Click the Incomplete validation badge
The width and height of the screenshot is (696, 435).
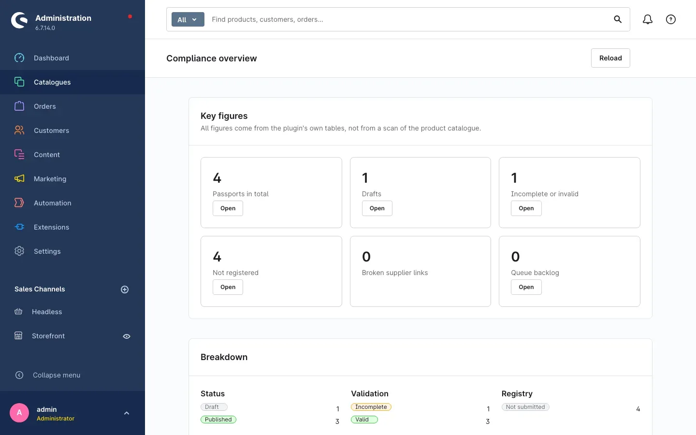pyautogui.click(x=371, y=407)
